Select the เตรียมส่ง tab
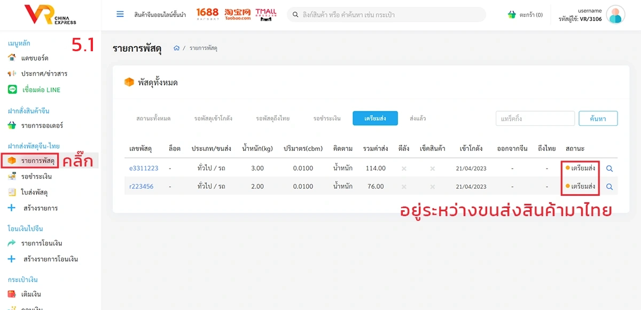Screen dimensions: 641x310 click(x=375, y=118)
